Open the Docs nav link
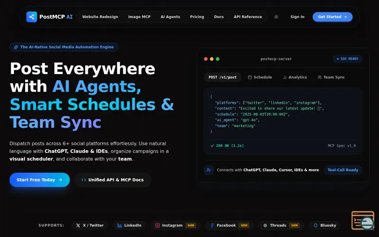Screen dimensions: 379x237 [x=219, y=17]
